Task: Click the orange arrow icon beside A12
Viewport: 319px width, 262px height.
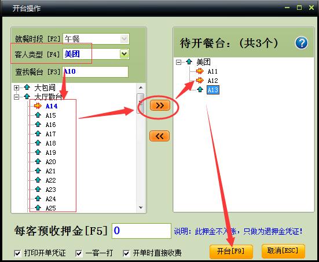Action: pos(200,80)
